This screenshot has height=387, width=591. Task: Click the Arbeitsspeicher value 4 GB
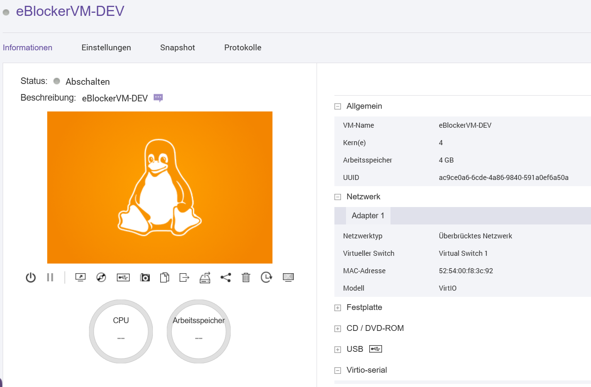pos(446,160)
